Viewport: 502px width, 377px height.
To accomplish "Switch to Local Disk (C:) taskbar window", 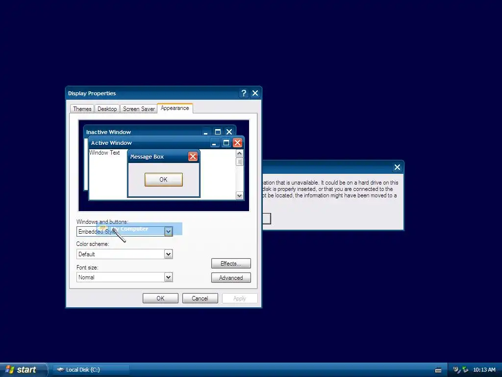I will point(91,370).
